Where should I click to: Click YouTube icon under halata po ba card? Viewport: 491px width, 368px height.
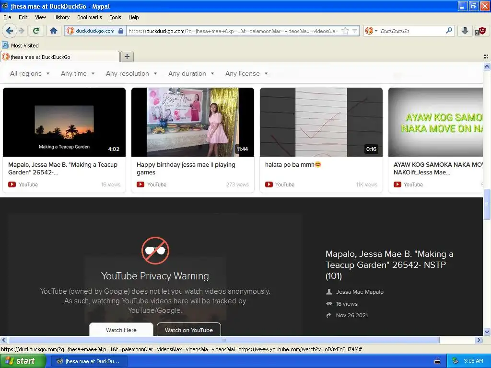269,184
